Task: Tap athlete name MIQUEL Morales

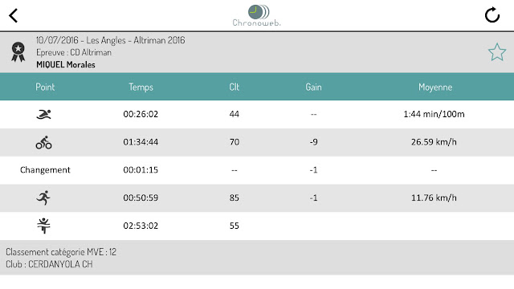Action: pyautogui.click(x=66, y=64)
